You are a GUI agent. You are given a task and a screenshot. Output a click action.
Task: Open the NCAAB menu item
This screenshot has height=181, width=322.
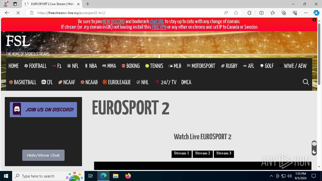[x=89, y=82]
